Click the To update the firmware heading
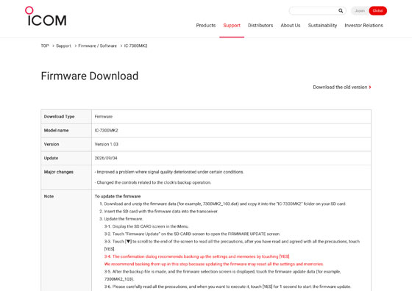 click(118, 196)
